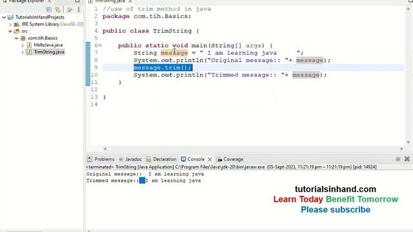Expand the HelloJava.java tree node
This screenshot has height=232, width=413.
point(23,45)
